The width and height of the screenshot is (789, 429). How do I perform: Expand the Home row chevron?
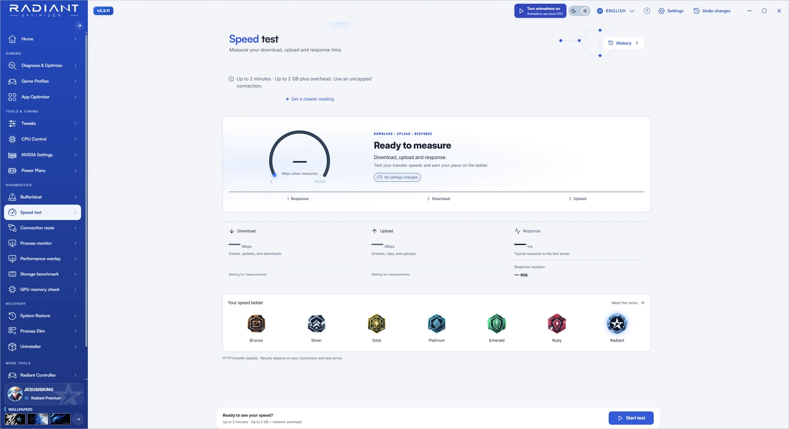point(75,39)
